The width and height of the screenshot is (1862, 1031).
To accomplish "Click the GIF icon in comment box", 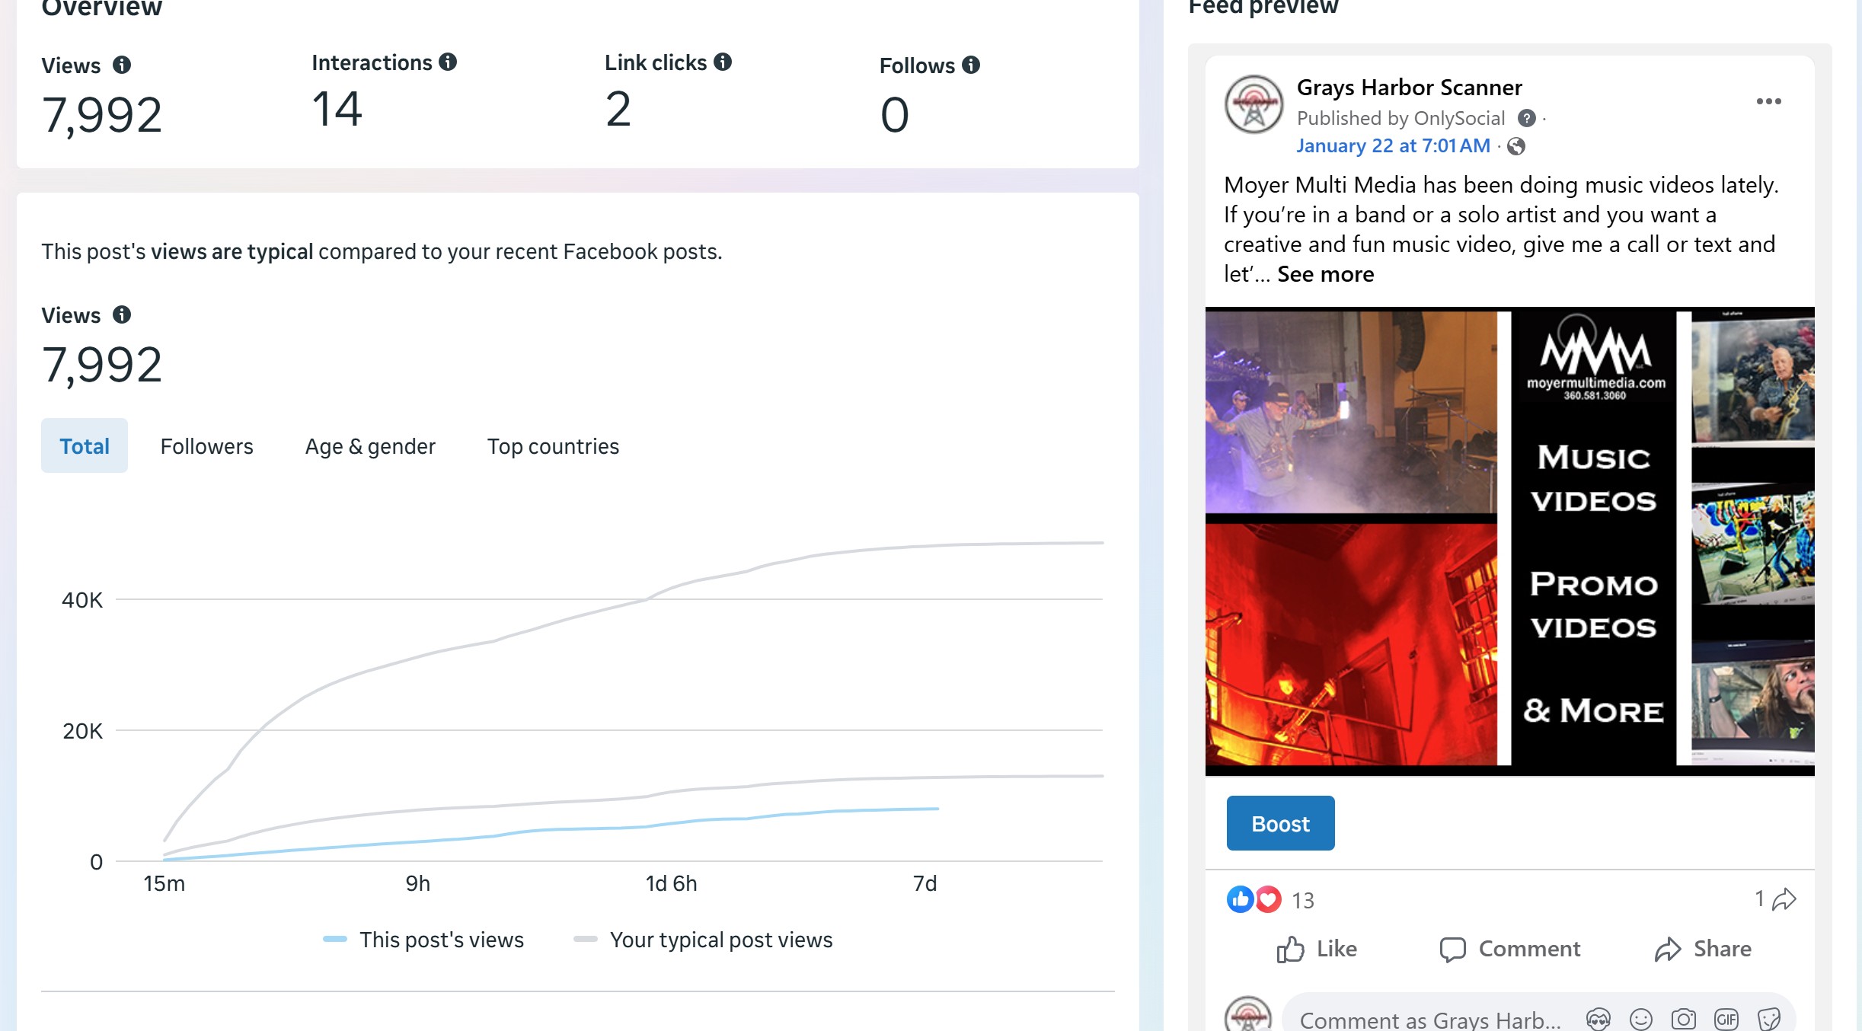I will [x=1726, y=1018].
